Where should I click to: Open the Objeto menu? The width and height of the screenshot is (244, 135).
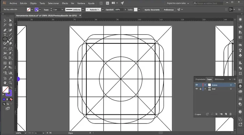pyautogui.click(x=33, y=3)
